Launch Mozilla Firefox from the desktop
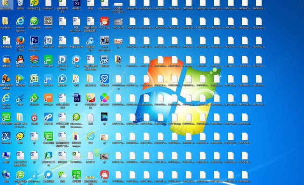 [x=20, y=40]
